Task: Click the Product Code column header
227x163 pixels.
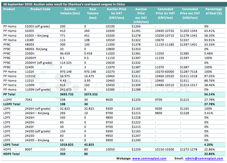Action: tap(40, 9)
